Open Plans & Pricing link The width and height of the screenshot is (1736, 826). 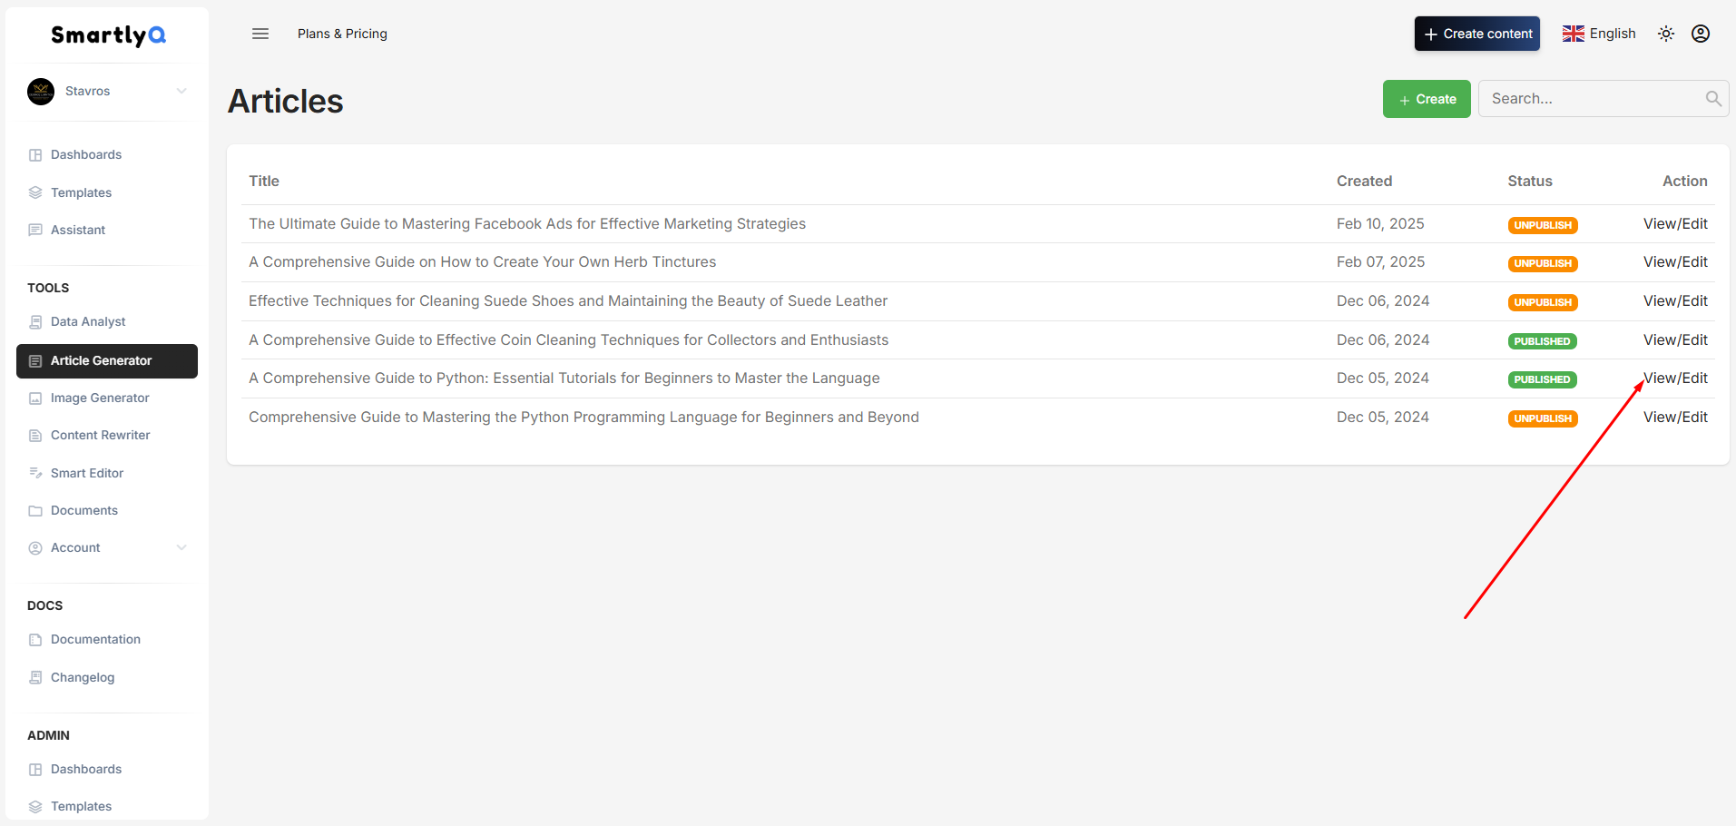[x=342, y=34]
